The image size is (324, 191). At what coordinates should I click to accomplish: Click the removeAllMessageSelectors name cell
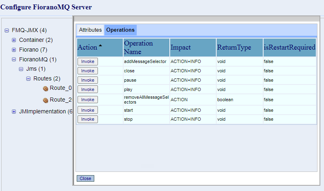coord(146,100)
